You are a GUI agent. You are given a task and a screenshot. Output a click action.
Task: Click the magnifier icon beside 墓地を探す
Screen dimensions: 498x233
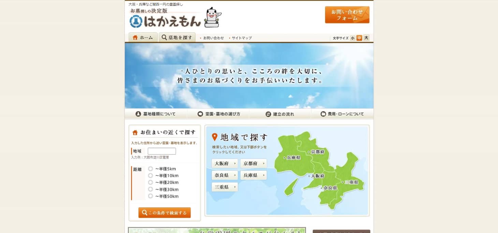pos(163,37)
